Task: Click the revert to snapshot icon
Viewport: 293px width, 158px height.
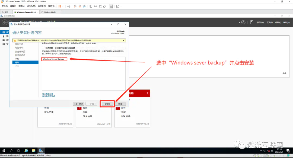Action: point(80,6)
